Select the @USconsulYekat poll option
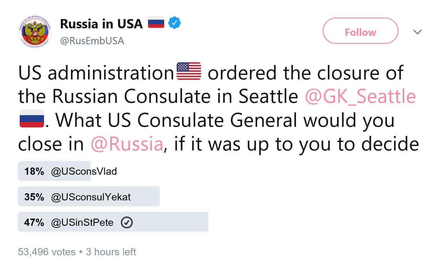Screen dimensions: 446x270 91,197
